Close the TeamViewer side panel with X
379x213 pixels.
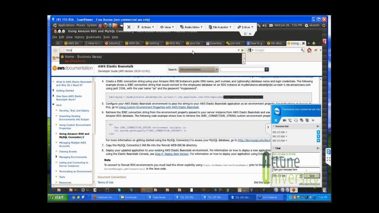tap(276, 120)
